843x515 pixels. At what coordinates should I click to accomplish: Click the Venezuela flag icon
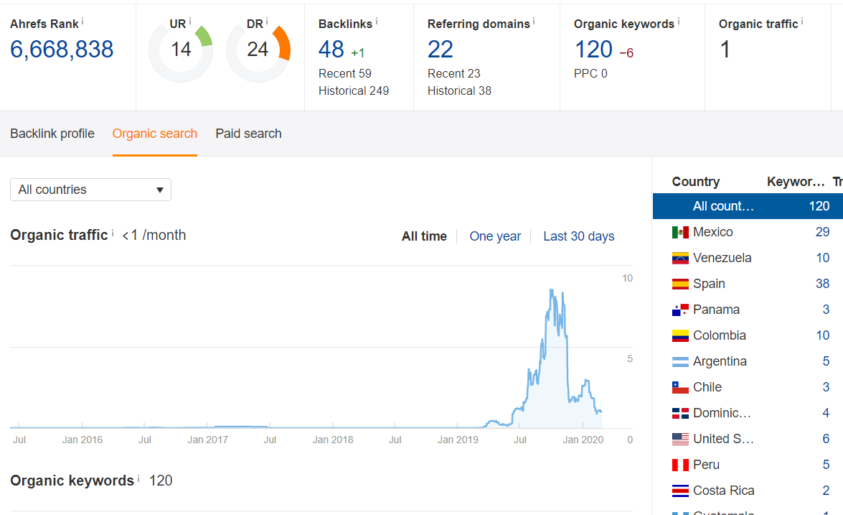pos(680,258)
